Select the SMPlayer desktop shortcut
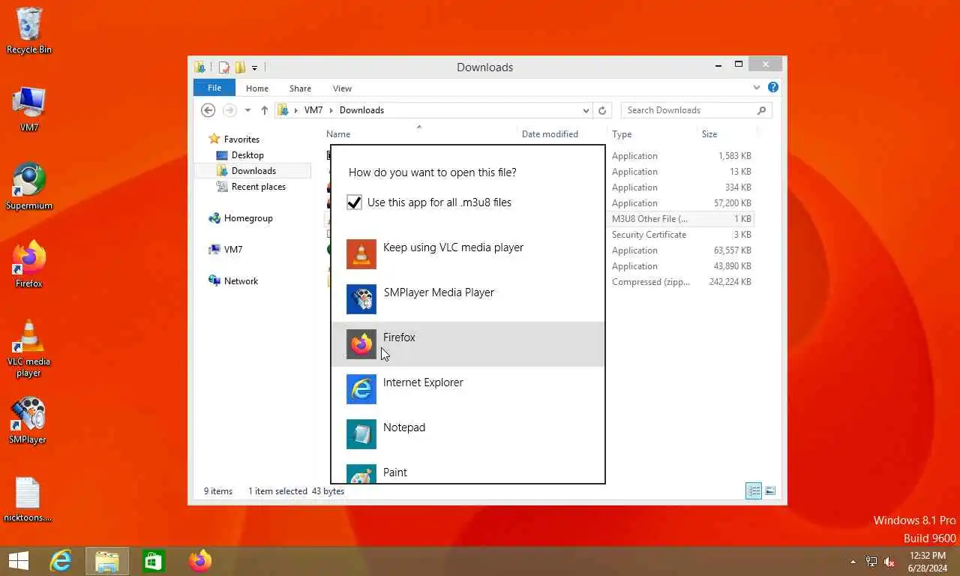 [x=28, y=421]
